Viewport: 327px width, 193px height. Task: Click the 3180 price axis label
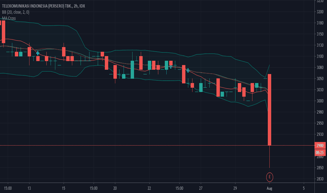(x=320, y=23)
